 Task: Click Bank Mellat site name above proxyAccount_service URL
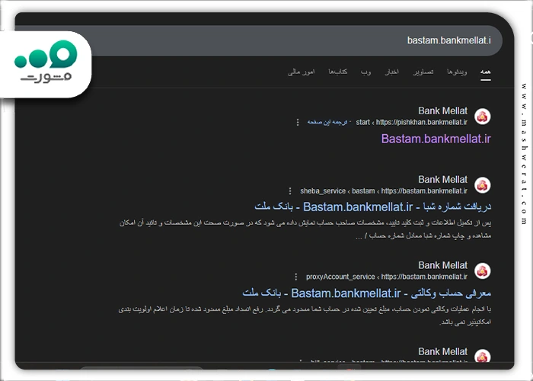click(x=443, y=265)
